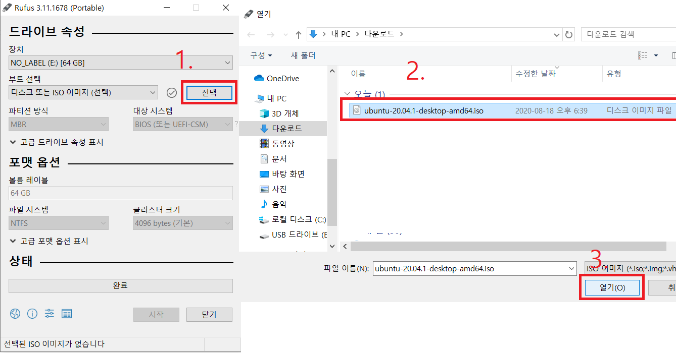
Task: Click 다운로드 in the address breadcrumb
Action: click(380, 34)
